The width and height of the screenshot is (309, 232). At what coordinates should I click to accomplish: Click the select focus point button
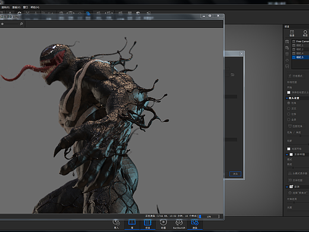pyautogui.click(x=298, y=193)
